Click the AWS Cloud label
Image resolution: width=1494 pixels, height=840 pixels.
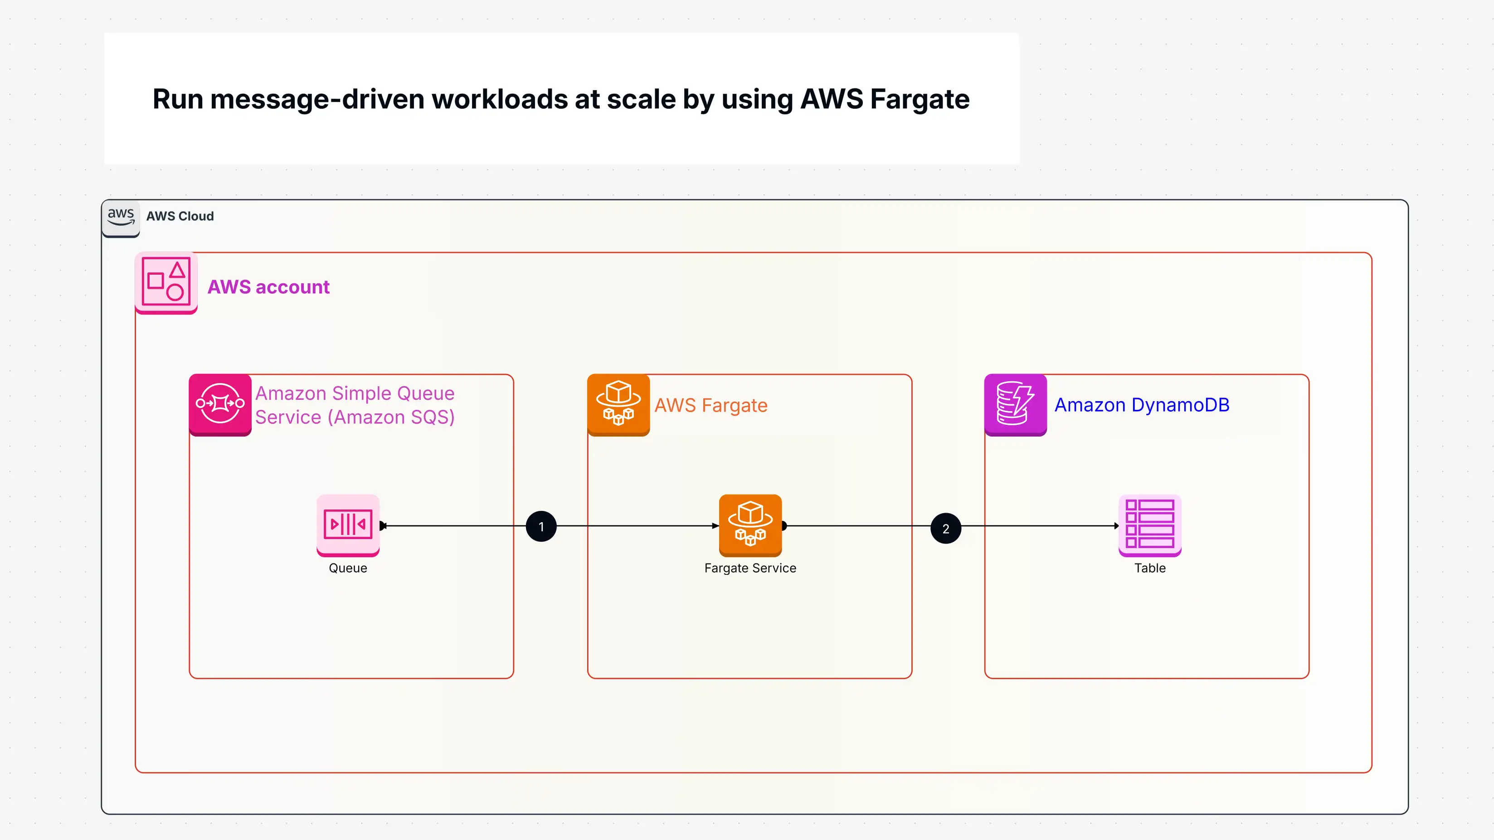180,216
